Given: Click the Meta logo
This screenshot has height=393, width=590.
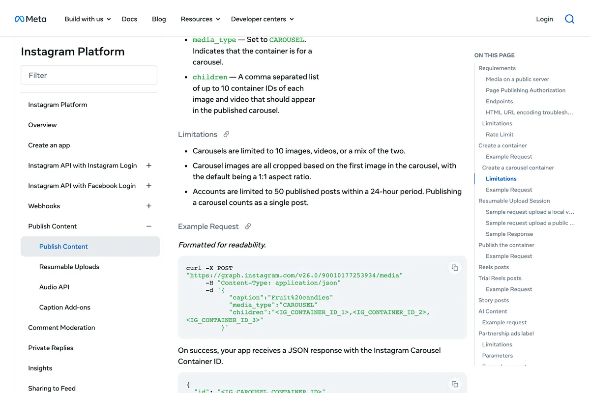Looking at the screenshot, I should point(30,19).
